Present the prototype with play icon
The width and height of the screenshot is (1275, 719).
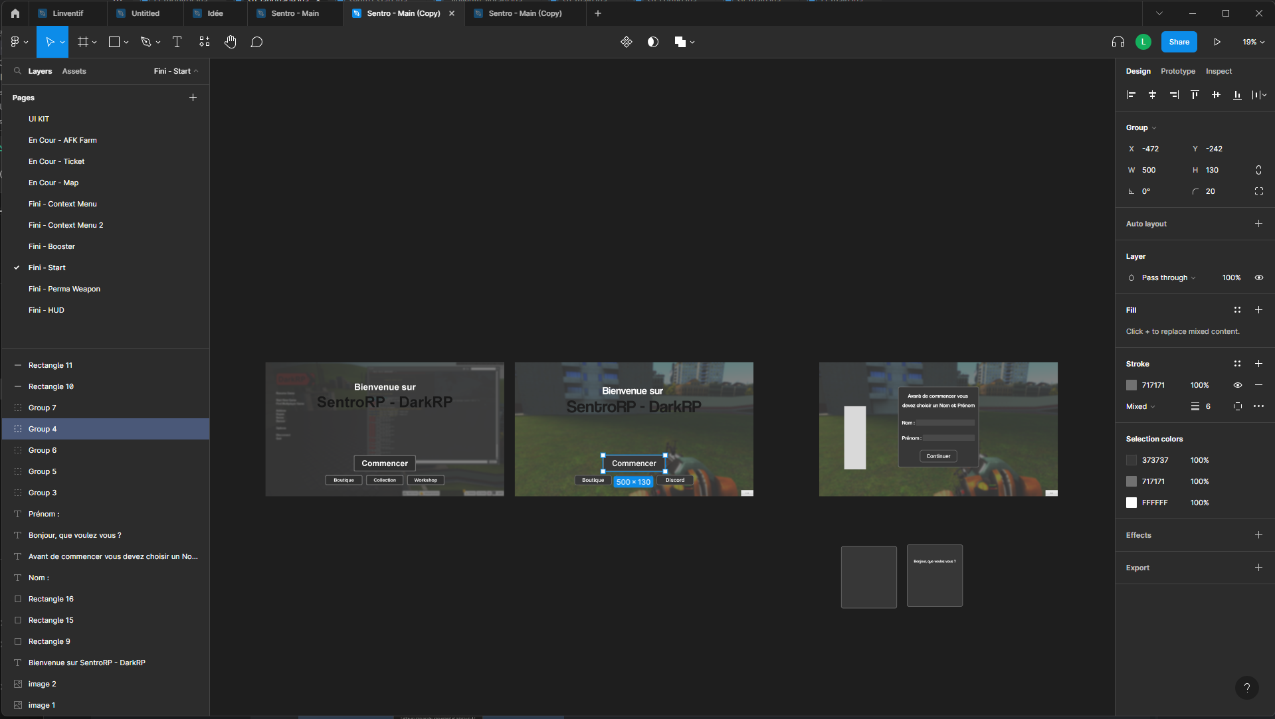click(x=1217, y=42)
